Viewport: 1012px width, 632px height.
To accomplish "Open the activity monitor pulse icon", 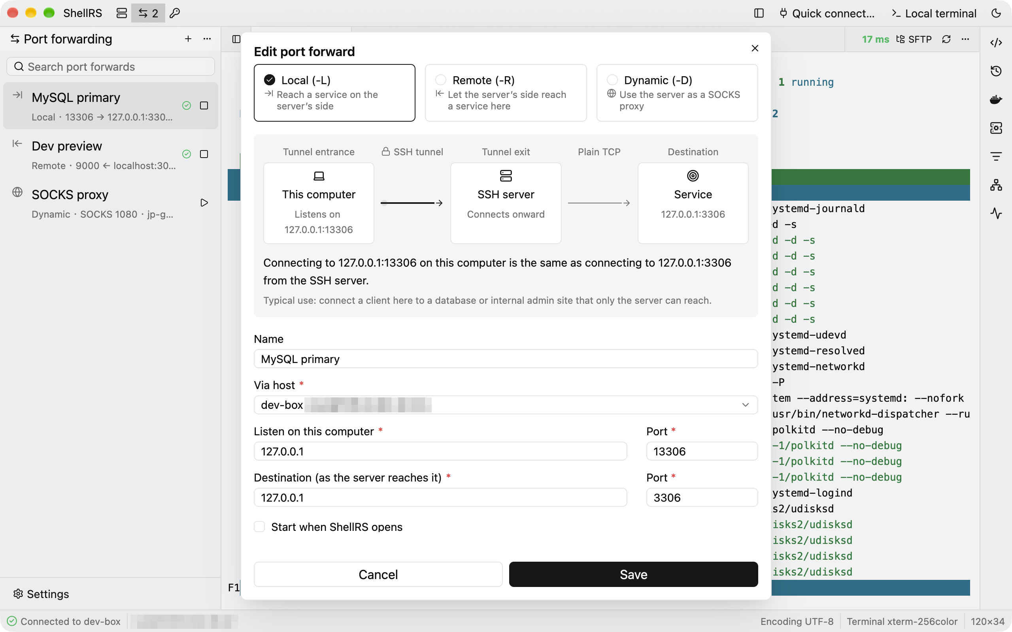I will tap(996, 213).
